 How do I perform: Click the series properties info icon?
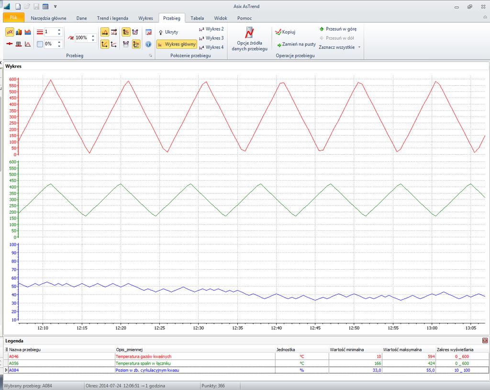point(148,44)
